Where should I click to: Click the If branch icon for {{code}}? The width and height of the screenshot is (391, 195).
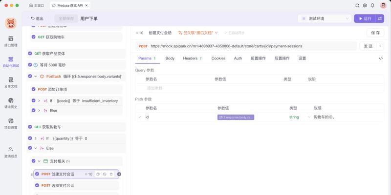click(45, 101)
